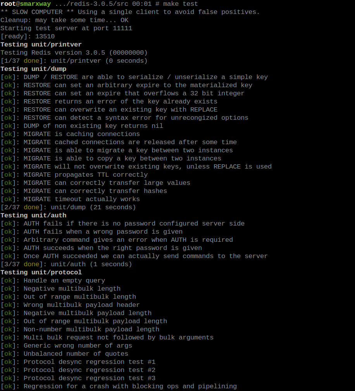This screenshot has height=391, width=355.
Task: Click "MIGRATE is caching connections" line
Action: click(70, 134)
